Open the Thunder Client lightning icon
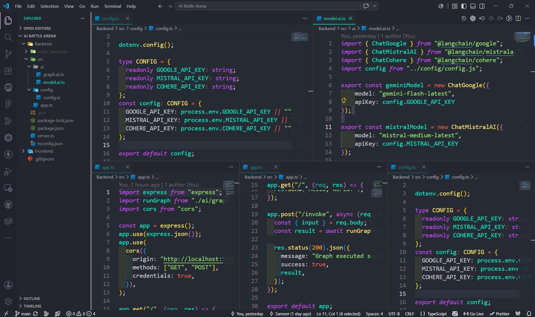The image size is (535, 317). pos(8,154)
